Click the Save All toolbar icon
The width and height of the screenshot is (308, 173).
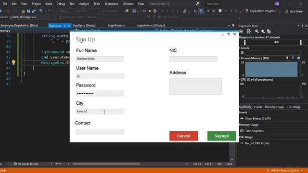pos(34,11)
